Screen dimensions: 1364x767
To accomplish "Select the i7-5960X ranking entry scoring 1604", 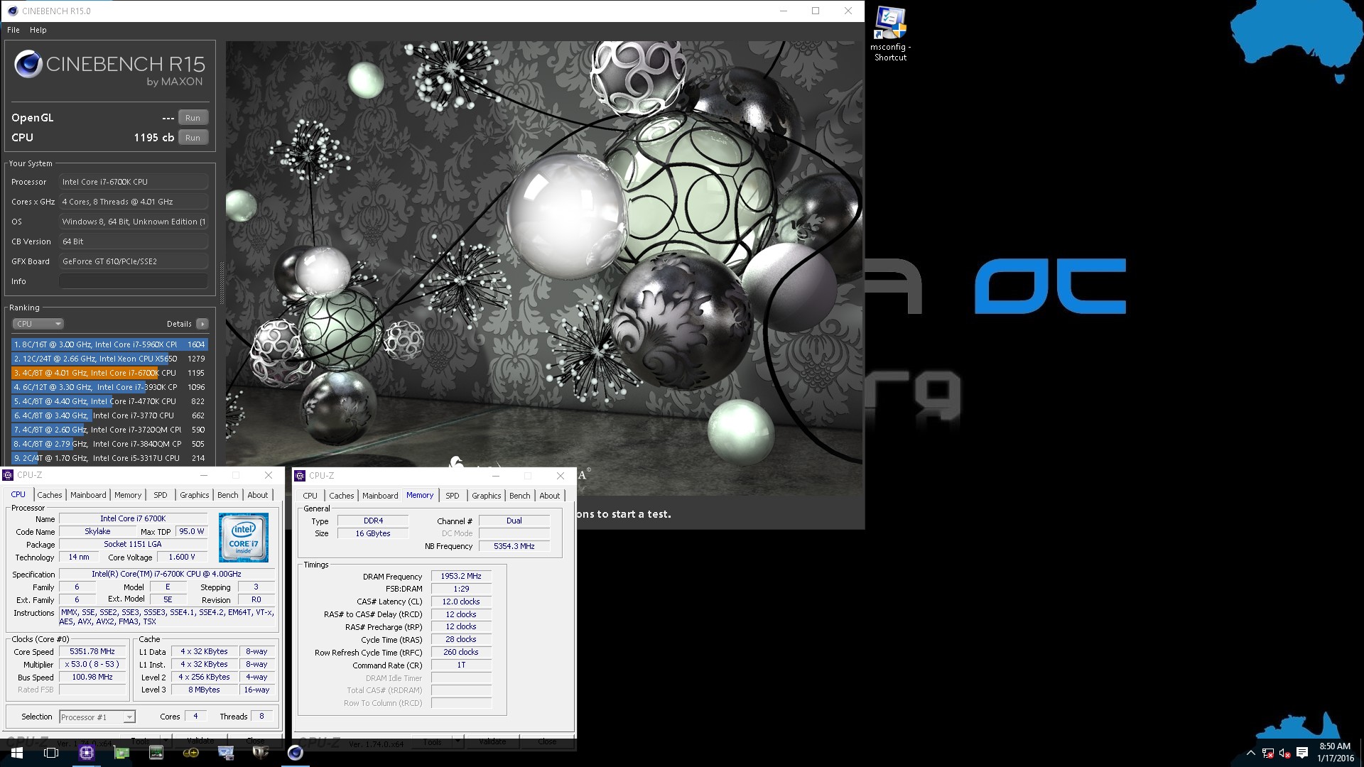I will pos(109,344).
